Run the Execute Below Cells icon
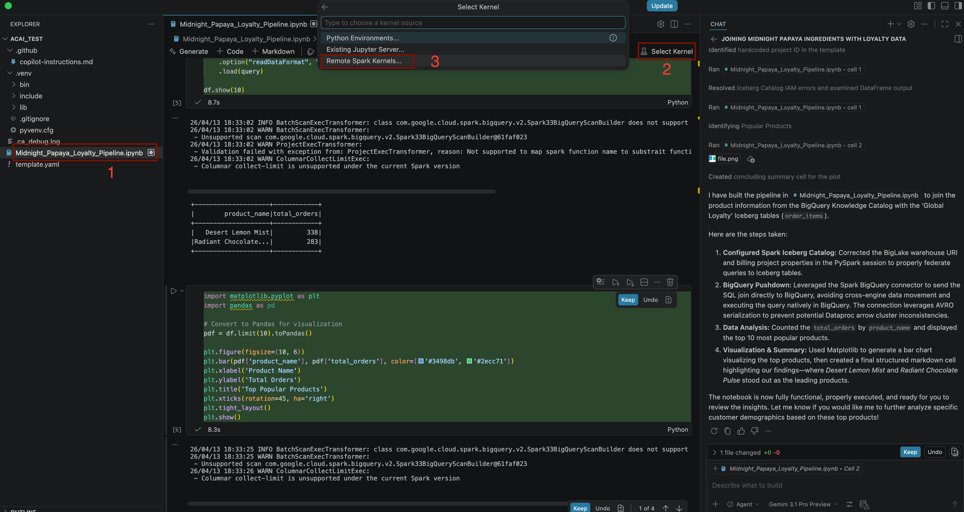 coord(630,282)
